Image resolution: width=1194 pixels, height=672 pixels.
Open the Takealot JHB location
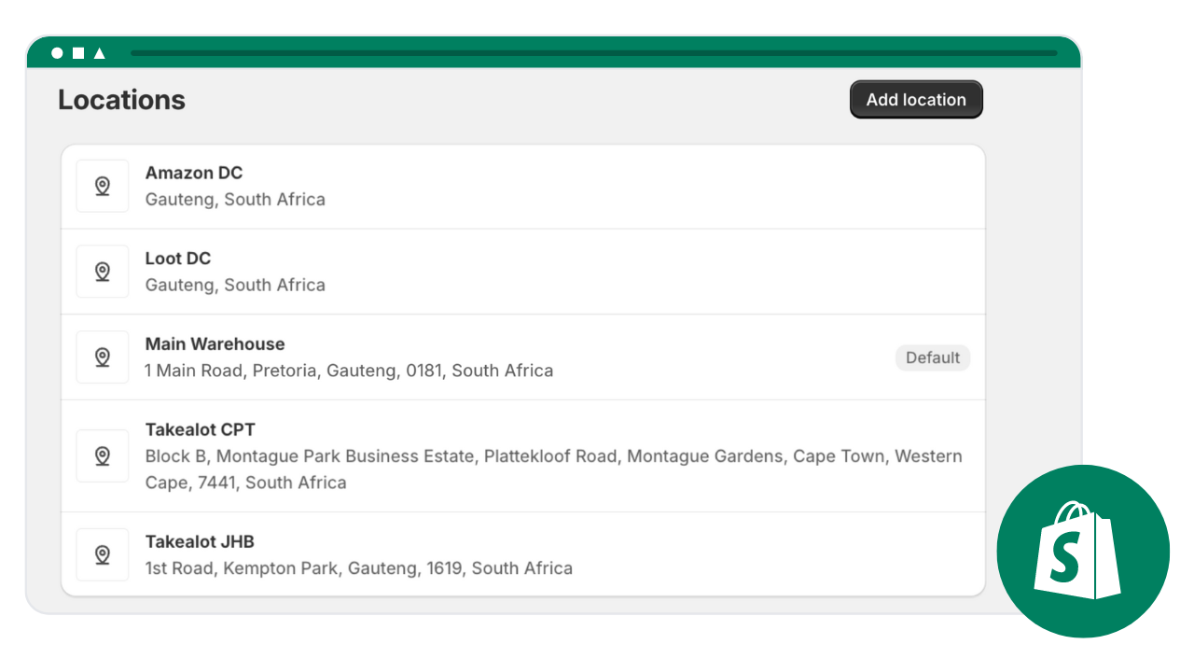(x=200, y=542)
